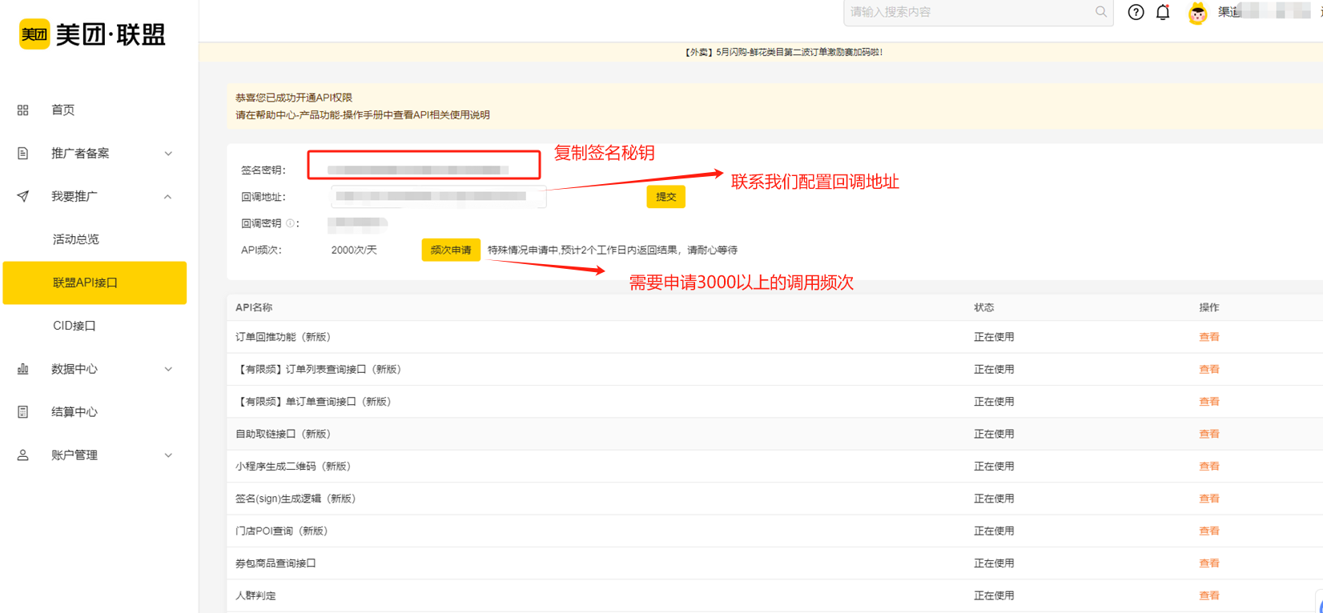Click the 状态 column header
This screenshot has width=1323, height=613.
(x=983, y=307)
